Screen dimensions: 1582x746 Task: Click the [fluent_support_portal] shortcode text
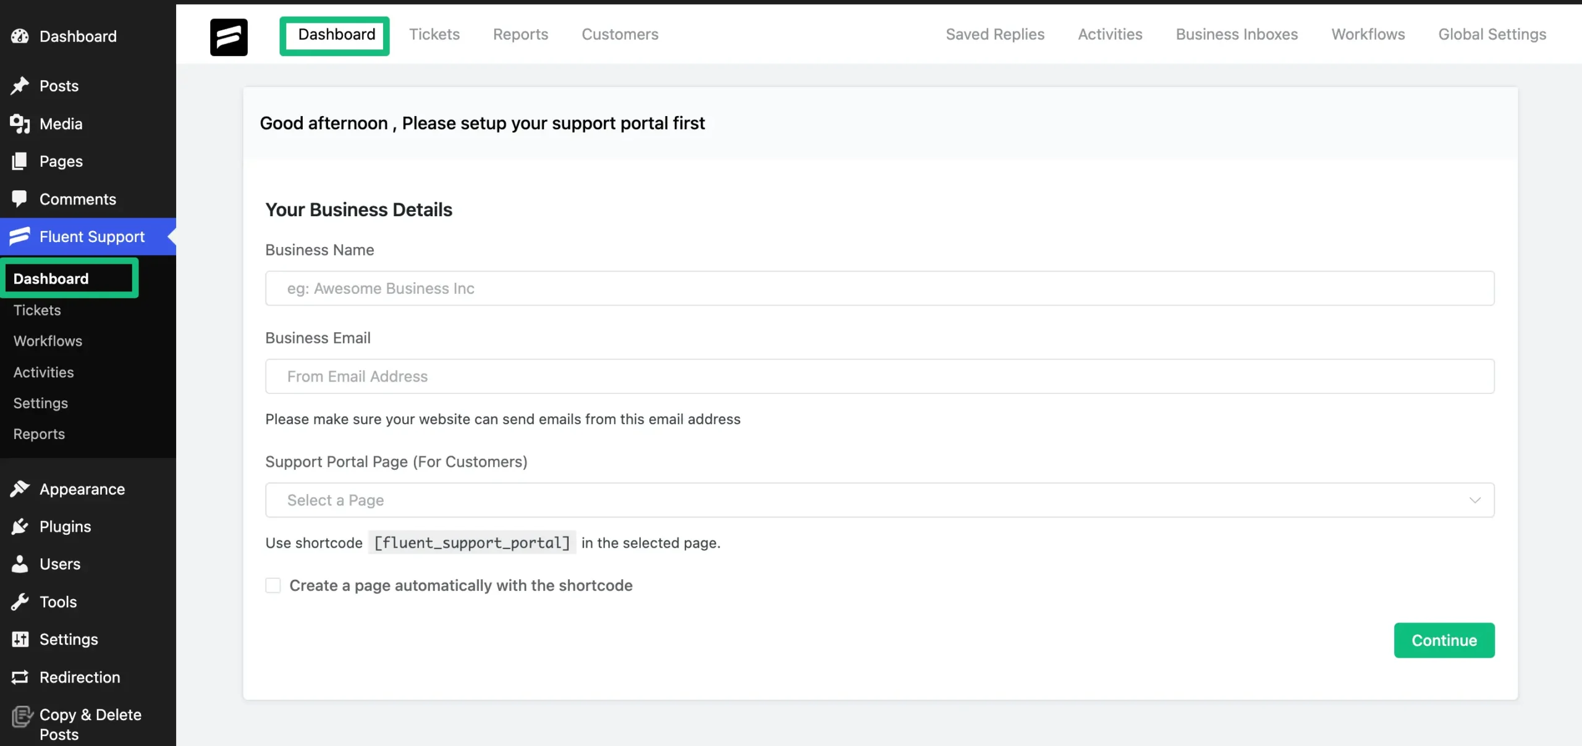coord(472,543)
